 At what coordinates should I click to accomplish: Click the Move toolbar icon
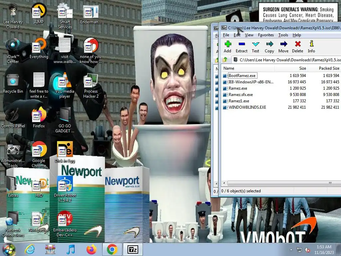click(283, 47)
